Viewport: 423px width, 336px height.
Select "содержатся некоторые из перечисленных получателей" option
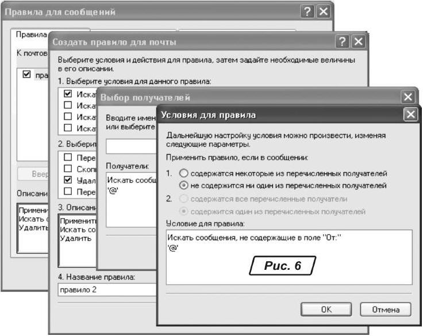[184, 173]
